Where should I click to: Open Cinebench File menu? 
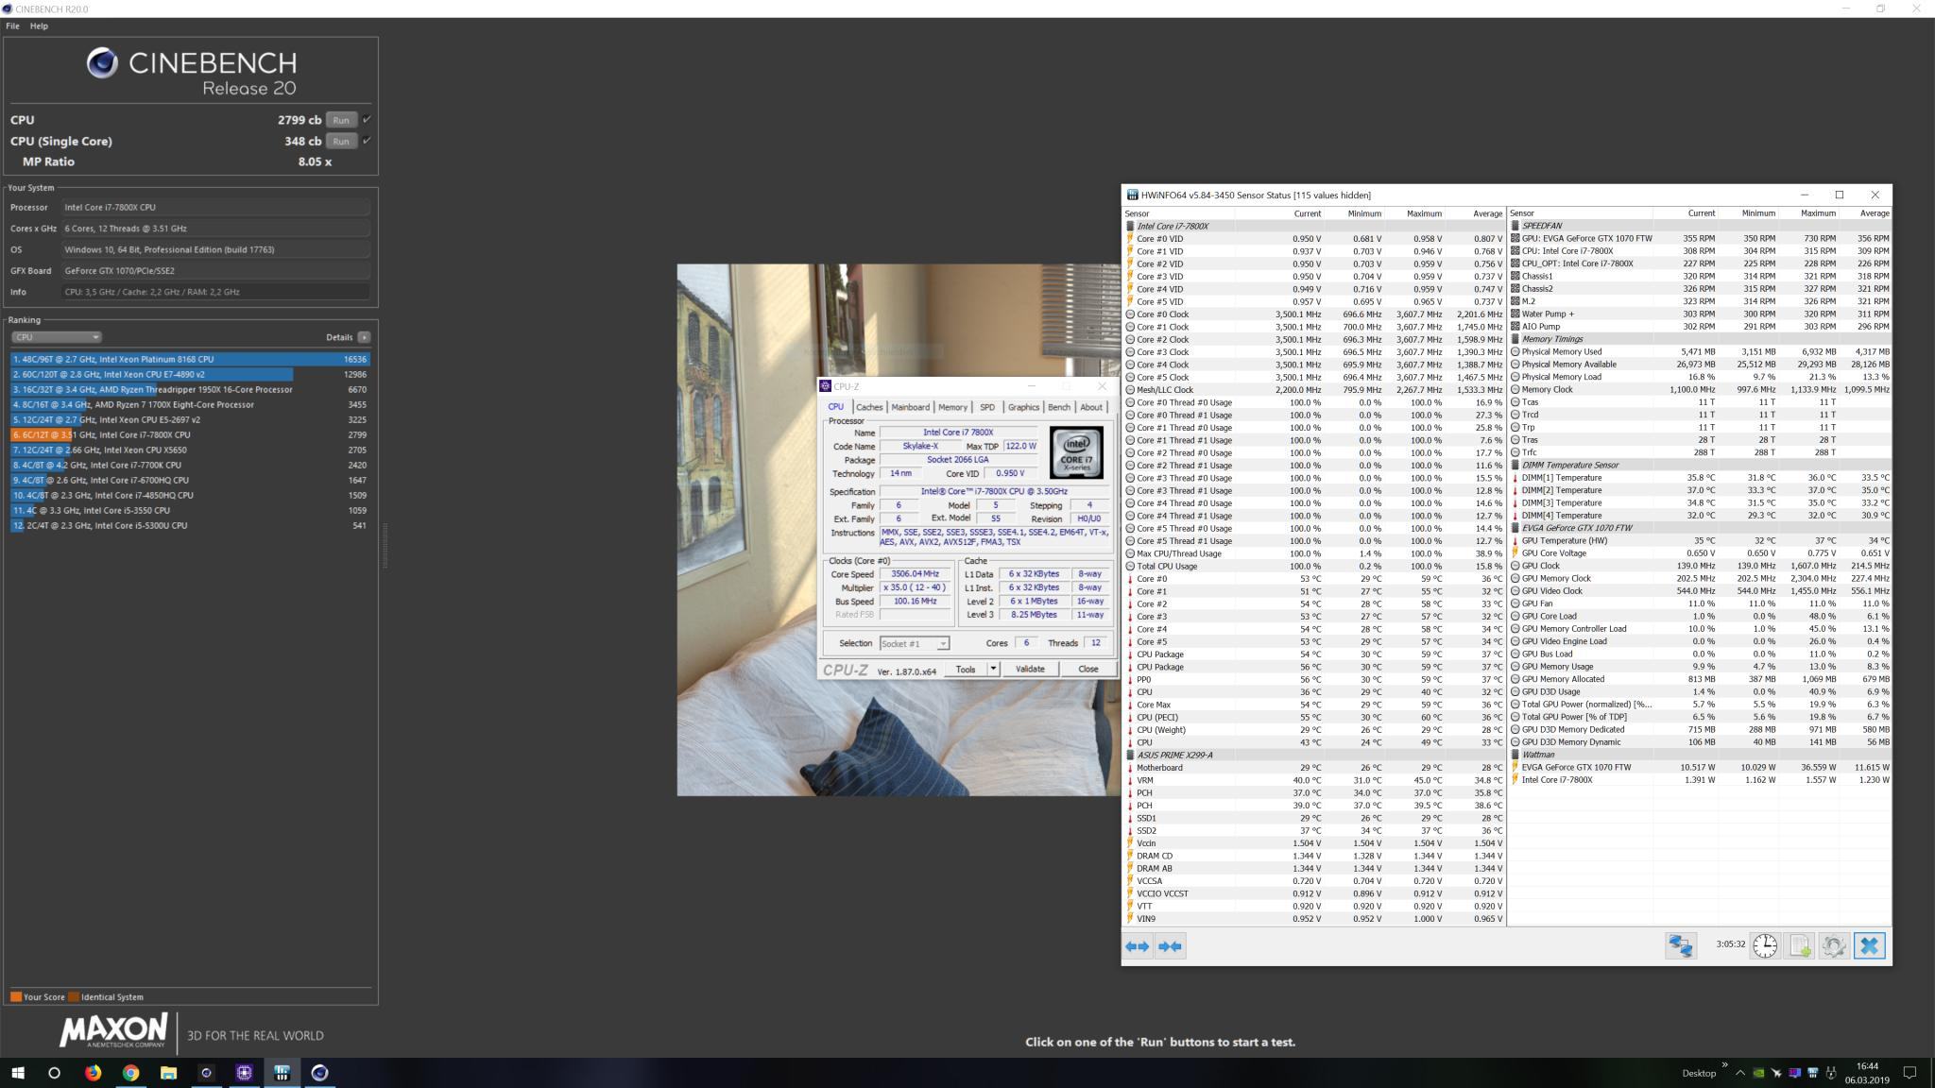pos(12,25)
